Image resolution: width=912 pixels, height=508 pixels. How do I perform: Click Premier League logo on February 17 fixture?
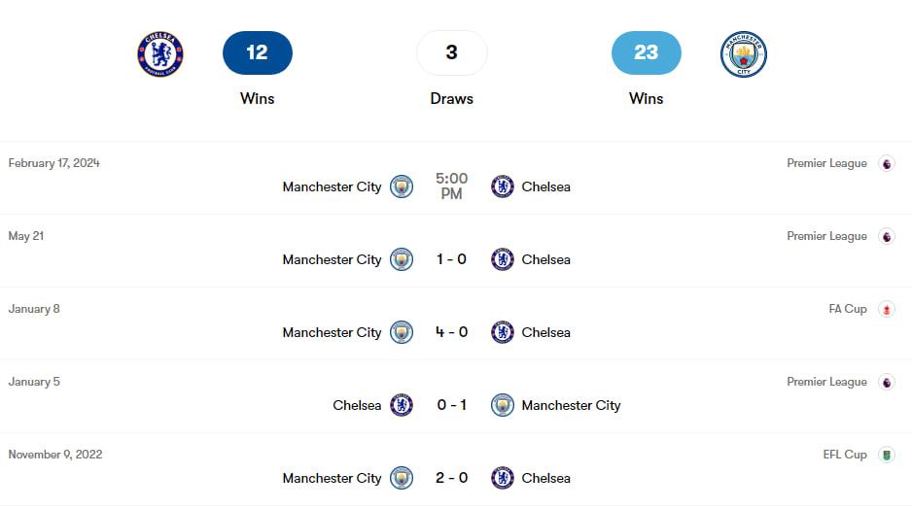pos(886,164)
